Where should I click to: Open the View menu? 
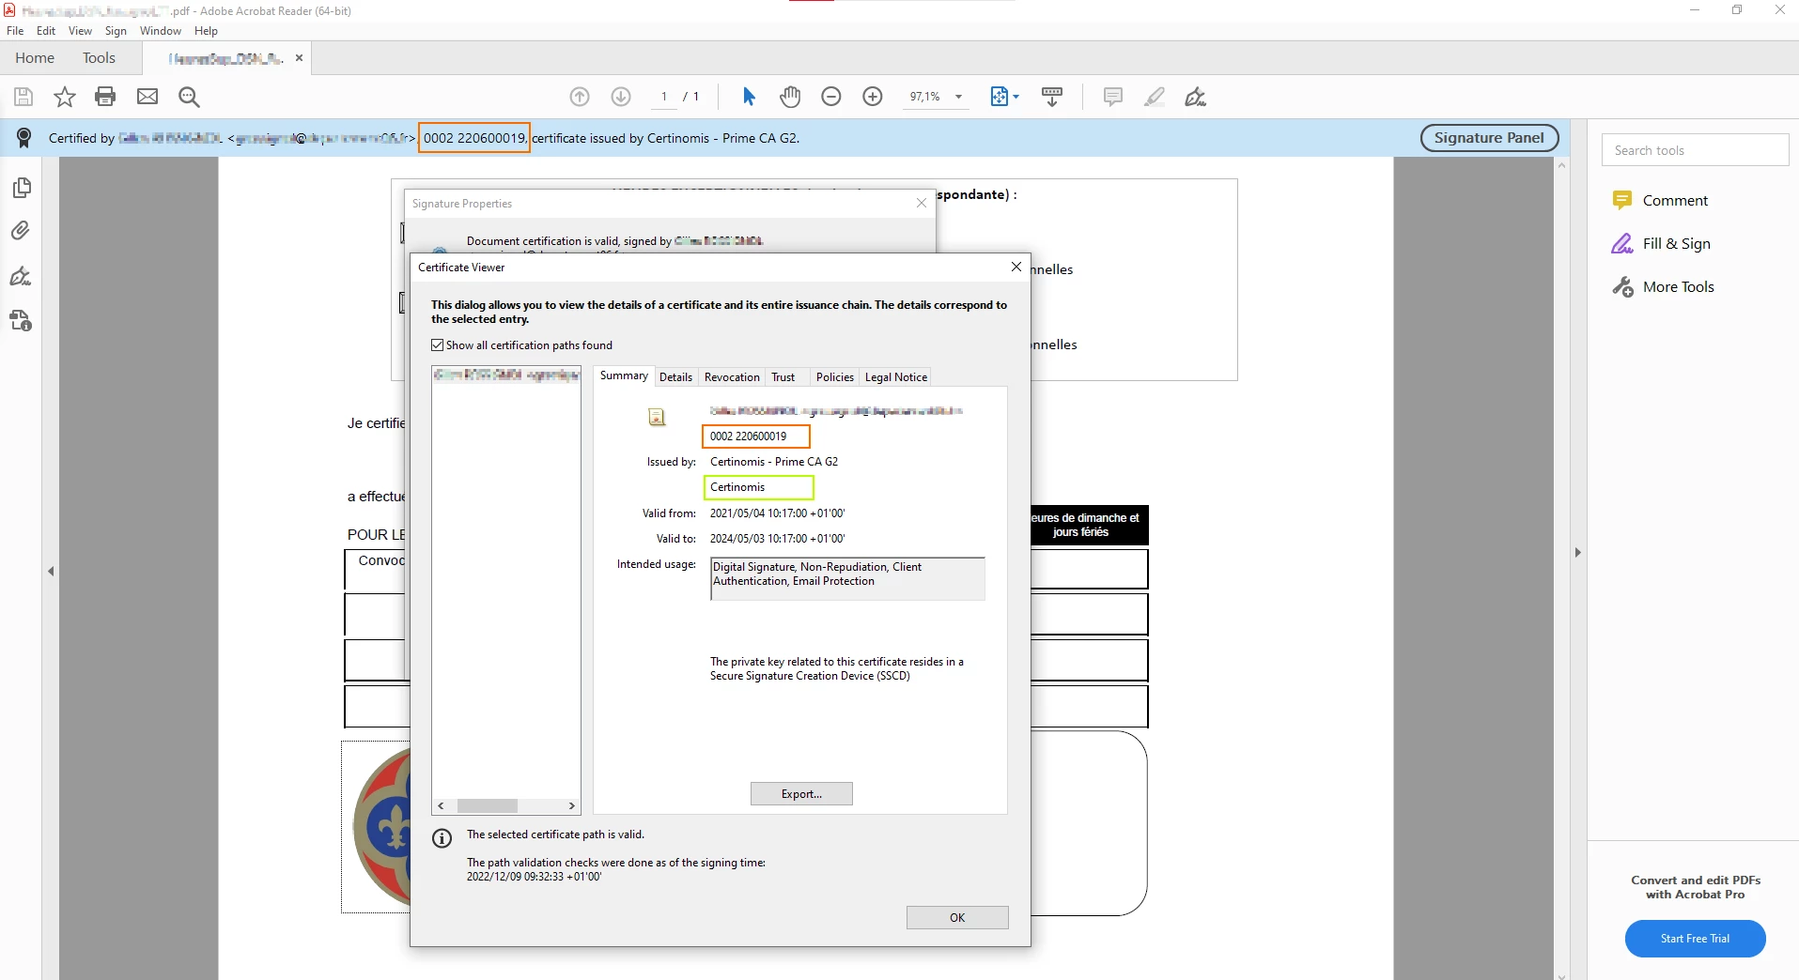[x=80, y=31]
